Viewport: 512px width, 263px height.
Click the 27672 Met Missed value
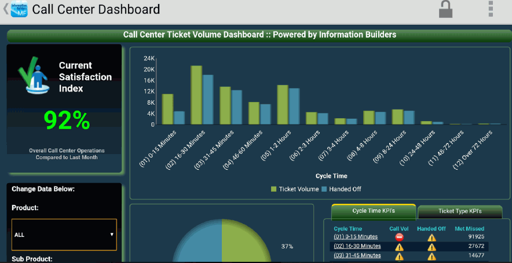476,246
